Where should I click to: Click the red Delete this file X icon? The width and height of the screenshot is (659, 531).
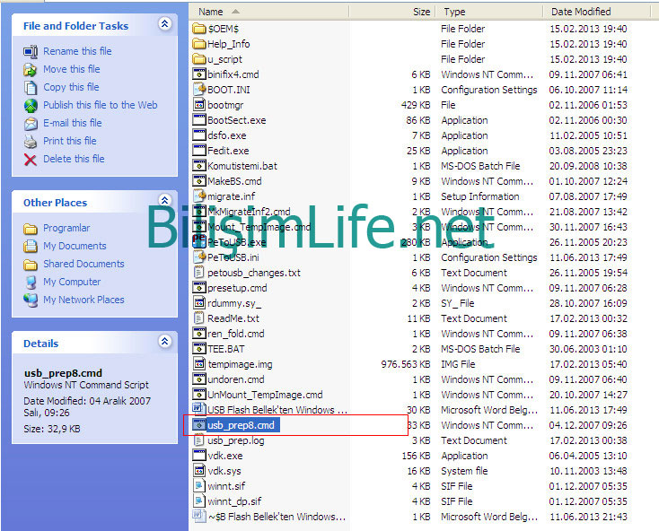pyautogui.click(x=31, y=160)
